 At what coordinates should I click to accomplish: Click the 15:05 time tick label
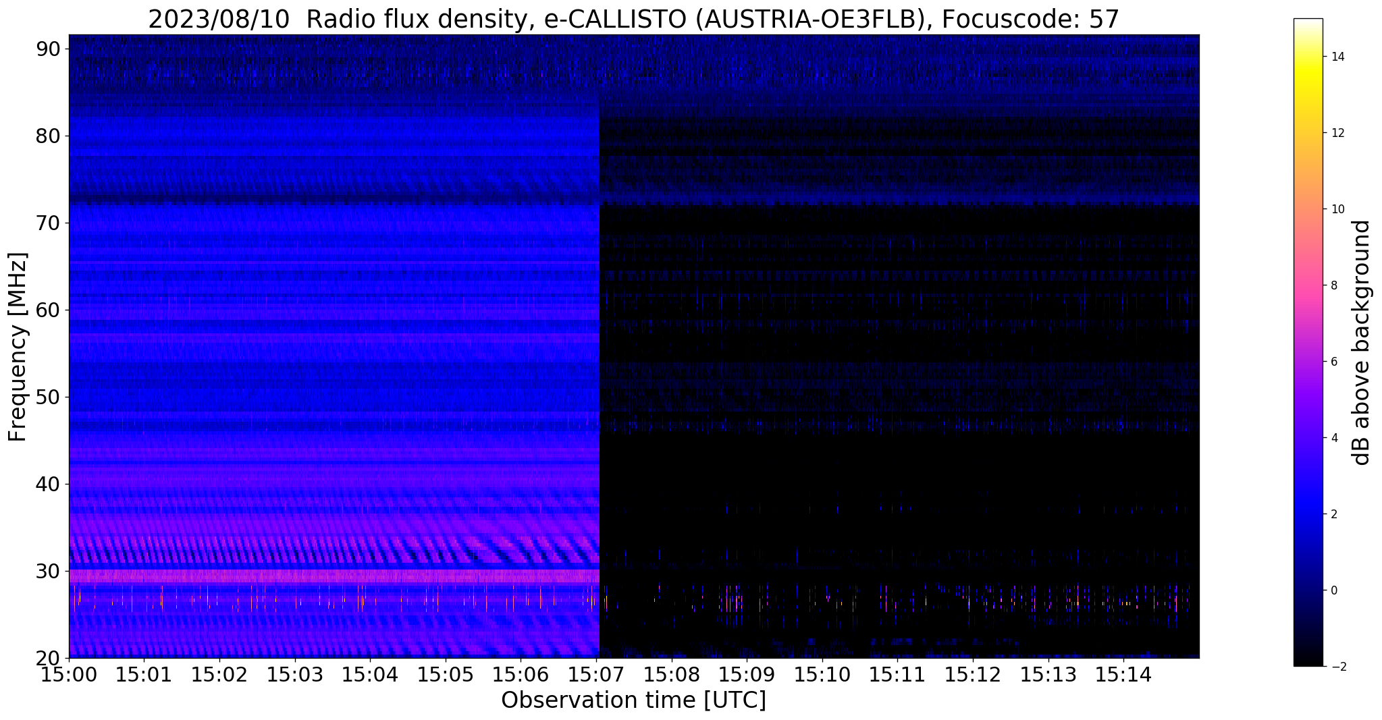click(446, 674)
